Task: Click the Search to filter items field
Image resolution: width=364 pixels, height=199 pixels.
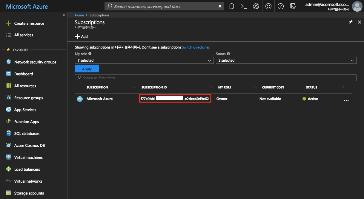Action: 215,78
